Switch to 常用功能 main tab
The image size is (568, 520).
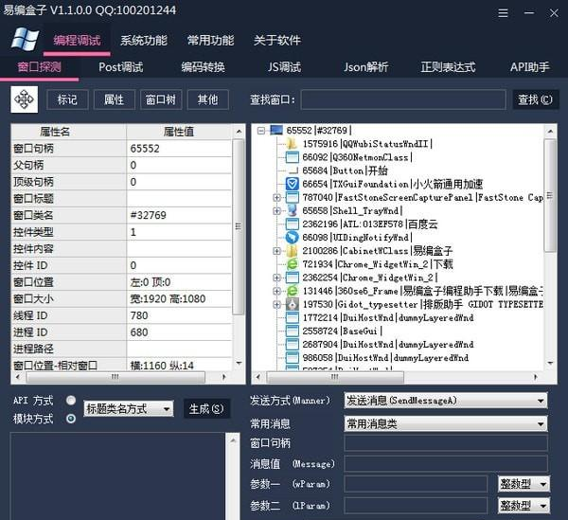coord(210,40)
